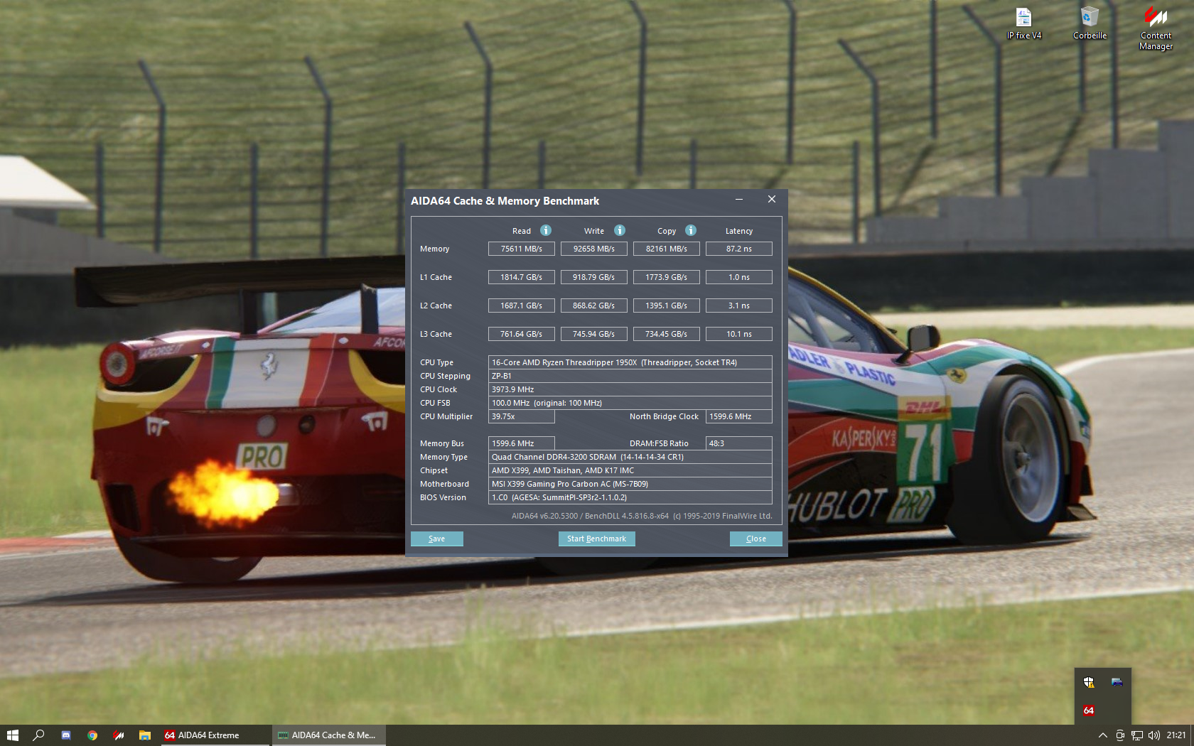Select the Memory Copy value 82161 MB/s
Screen dimensions: 1194x746
667,249
